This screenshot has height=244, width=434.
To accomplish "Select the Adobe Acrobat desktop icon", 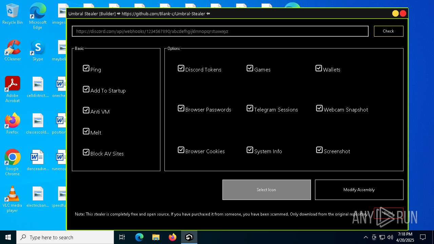I will click(x=13, y=89).
